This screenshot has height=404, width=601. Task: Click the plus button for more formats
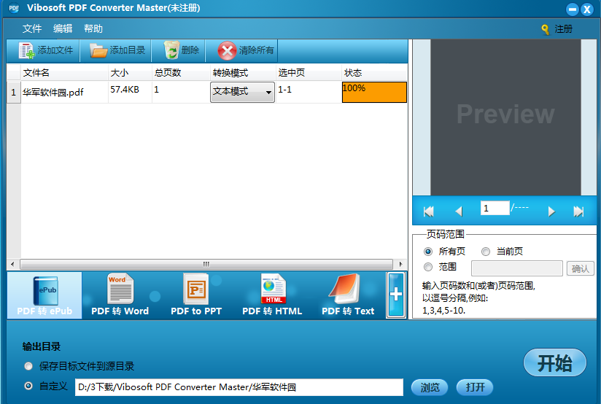click(396, 295)
